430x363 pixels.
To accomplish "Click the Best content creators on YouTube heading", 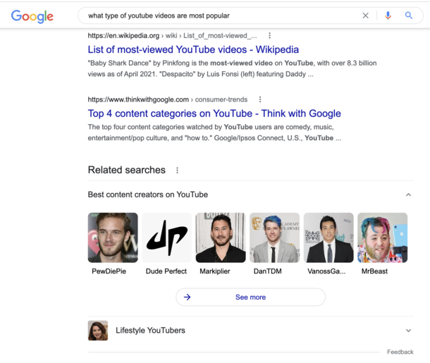I will tap(148, 195).
